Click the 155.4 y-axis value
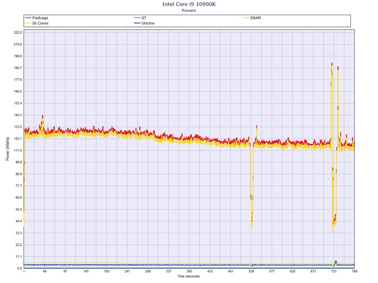Image resolution: width=378 pixels, height=283 pixels. pos(18,103)
